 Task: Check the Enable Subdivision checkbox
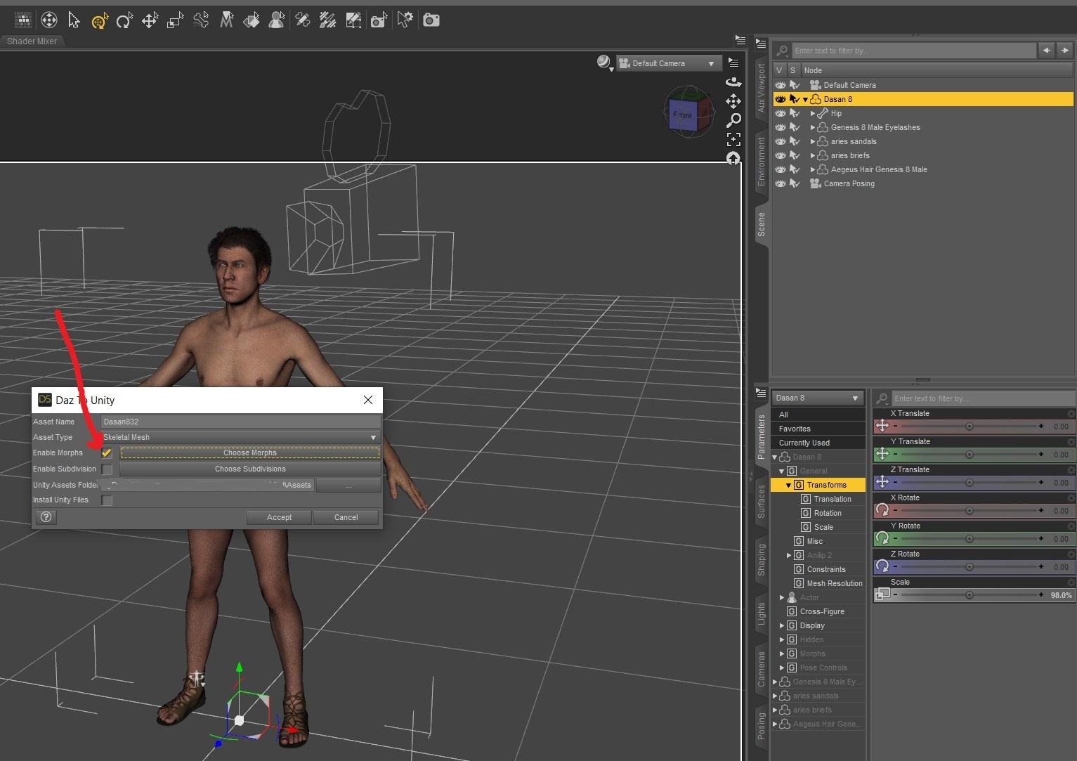coord(107,469)
